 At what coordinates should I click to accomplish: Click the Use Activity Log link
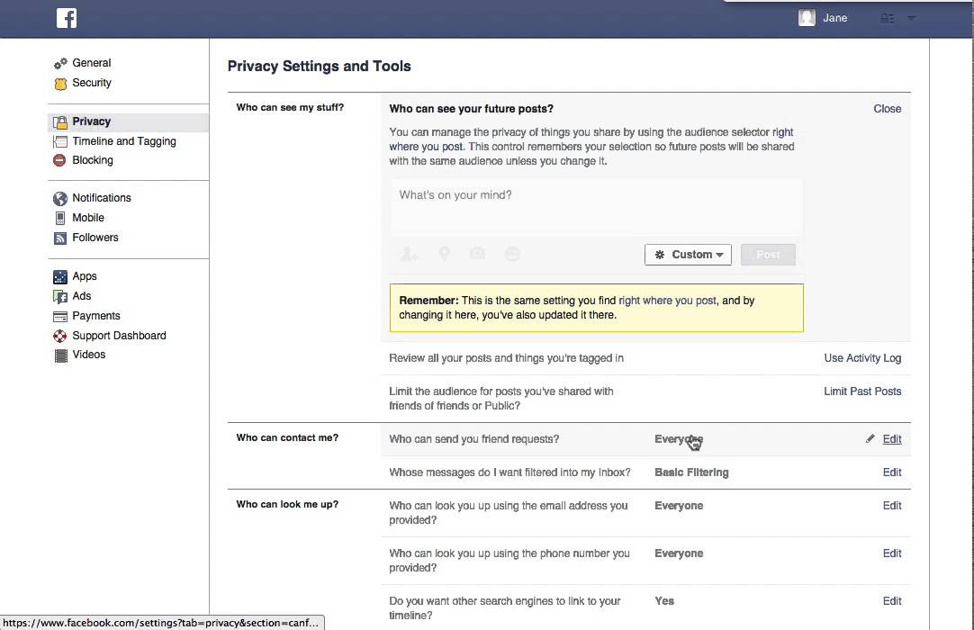point(862,358)
